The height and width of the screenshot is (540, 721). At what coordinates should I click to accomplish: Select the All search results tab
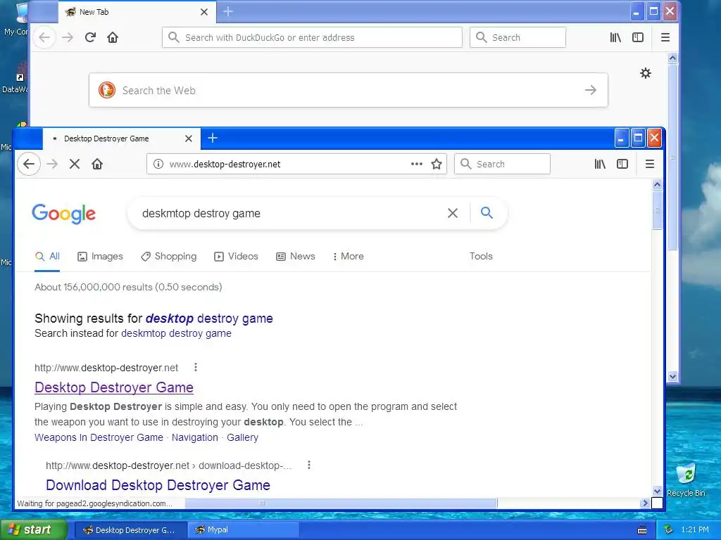click(47, 256)
